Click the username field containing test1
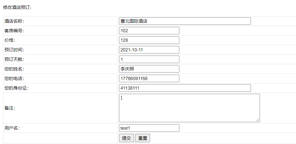This screenshot has width=296, height=144. click(149, 128)
